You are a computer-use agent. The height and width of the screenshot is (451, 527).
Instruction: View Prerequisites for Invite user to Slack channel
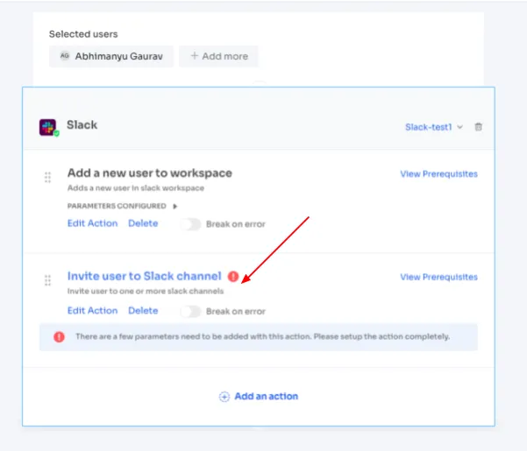438,277
